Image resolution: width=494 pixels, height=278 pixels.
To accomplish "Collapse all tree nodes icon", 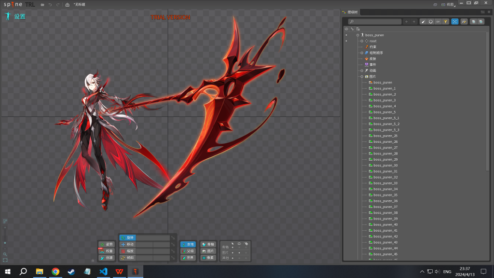I will tap(473, 22).
